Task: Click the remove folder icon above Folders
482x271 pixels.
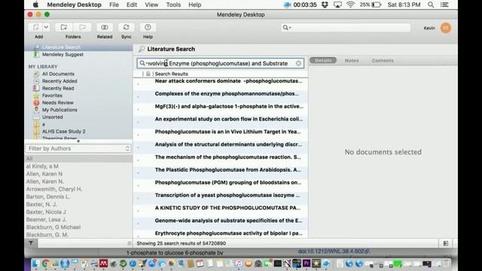Action: click(x=82, y=27)
